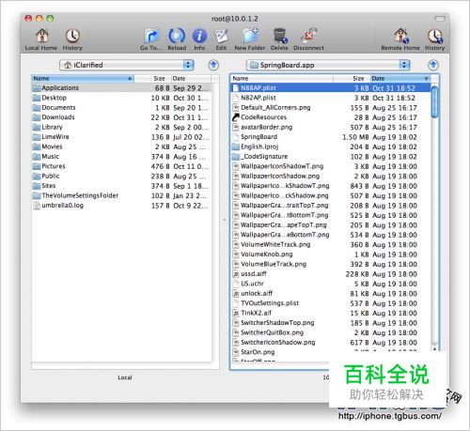Select TVOutSettings.plist file

331,303
